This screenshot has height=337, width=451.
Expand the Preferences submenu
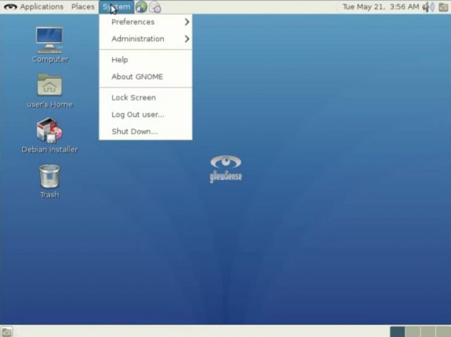(146, 22)
